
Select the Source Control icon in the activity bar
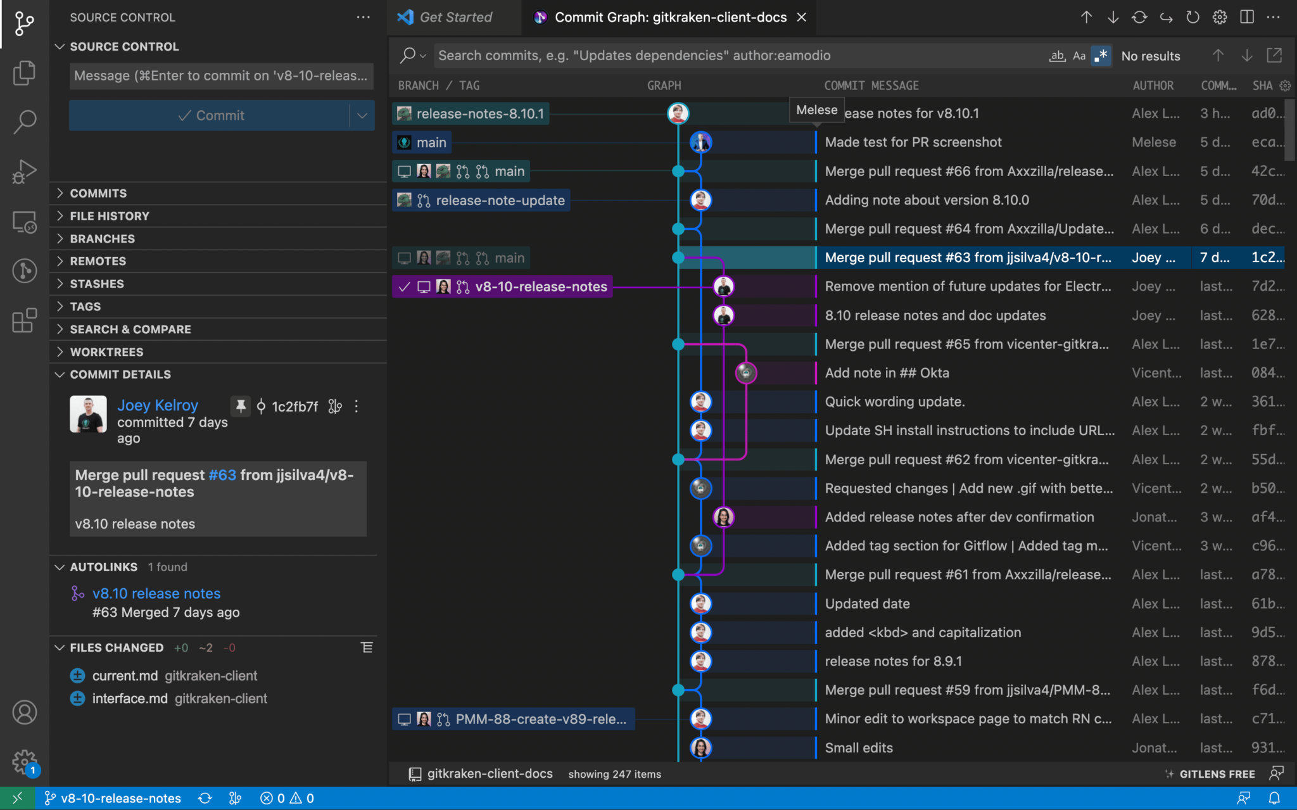(x=24, y=24)
